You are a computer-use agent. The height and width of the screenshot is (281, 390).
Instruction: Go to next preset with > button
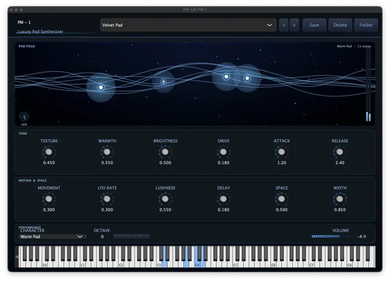pos(294,25)
